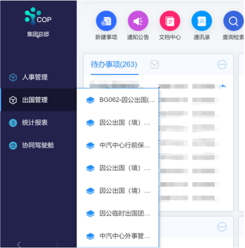Open the 通讯录 contacts icon
The image size is (245, 248).
202,21
